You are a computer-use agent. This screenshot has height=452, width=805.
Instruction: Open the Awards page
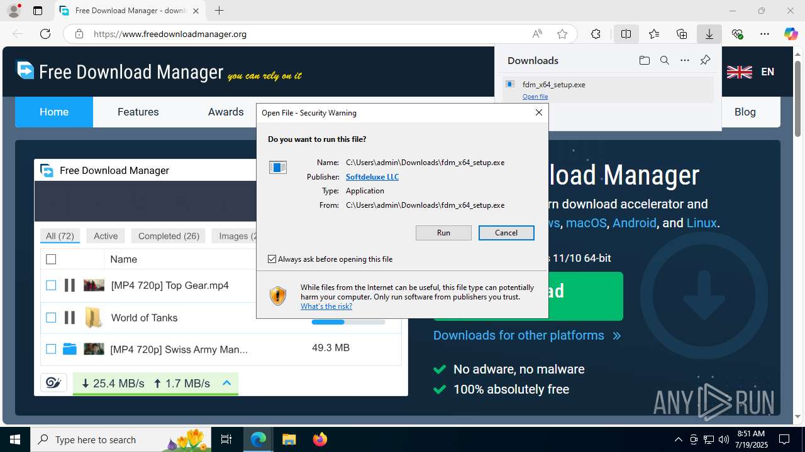(226, 112)
